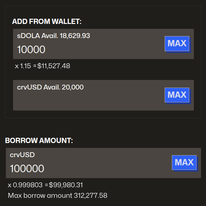The image size is (206, 206).
Task: Click the Max borrow amount label
Action: (39, 196)
